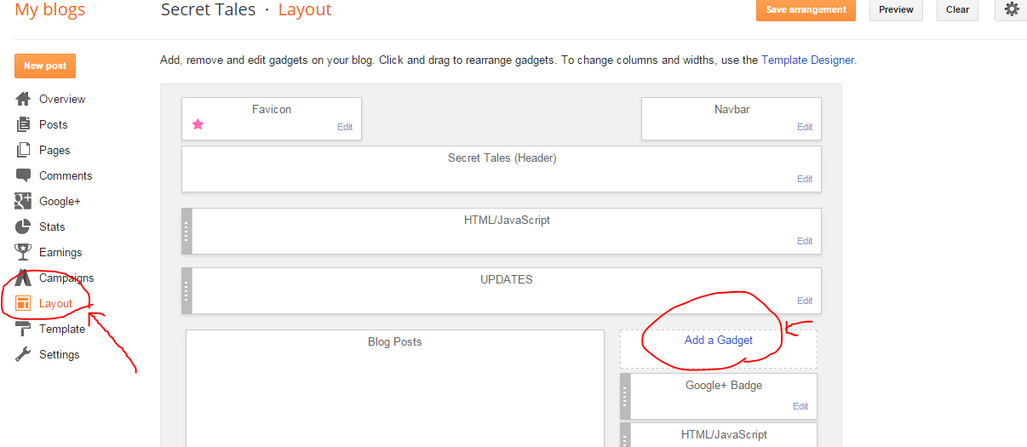Click the Save arrangement button

pyautogui.click(x=806, y=9)
